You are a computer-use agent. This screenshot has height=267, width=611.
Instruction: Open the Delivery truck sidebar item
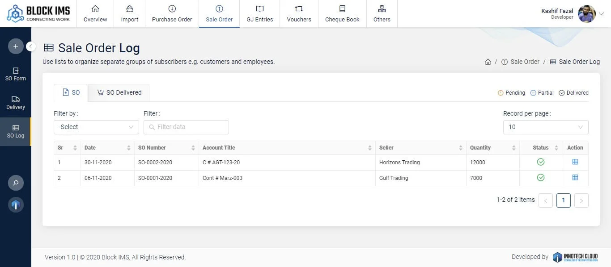click(16, 103)
